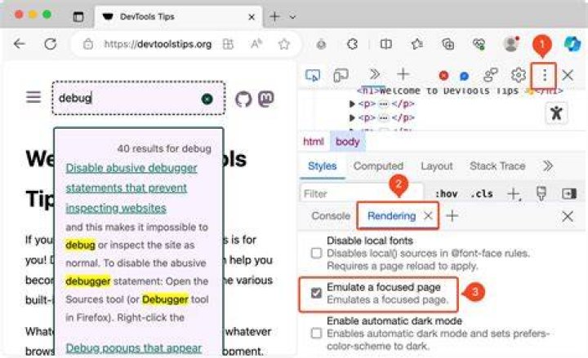Click the devtoolstips.org address bar
This screenshot has height=358, width=588.
(158, 44)
